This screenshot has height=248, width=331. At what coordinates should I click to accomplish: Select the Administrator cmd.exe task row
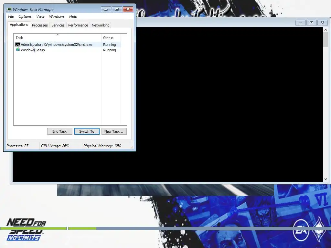click(x=68, y=45)
